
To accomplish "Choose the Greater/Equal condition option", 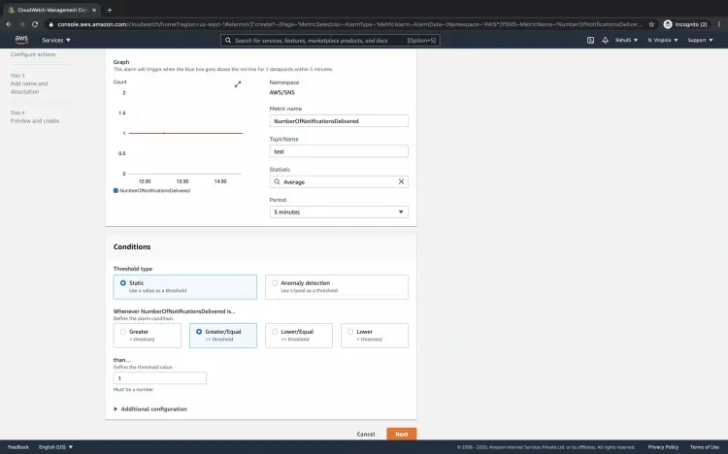I will (x=223, y=336).
